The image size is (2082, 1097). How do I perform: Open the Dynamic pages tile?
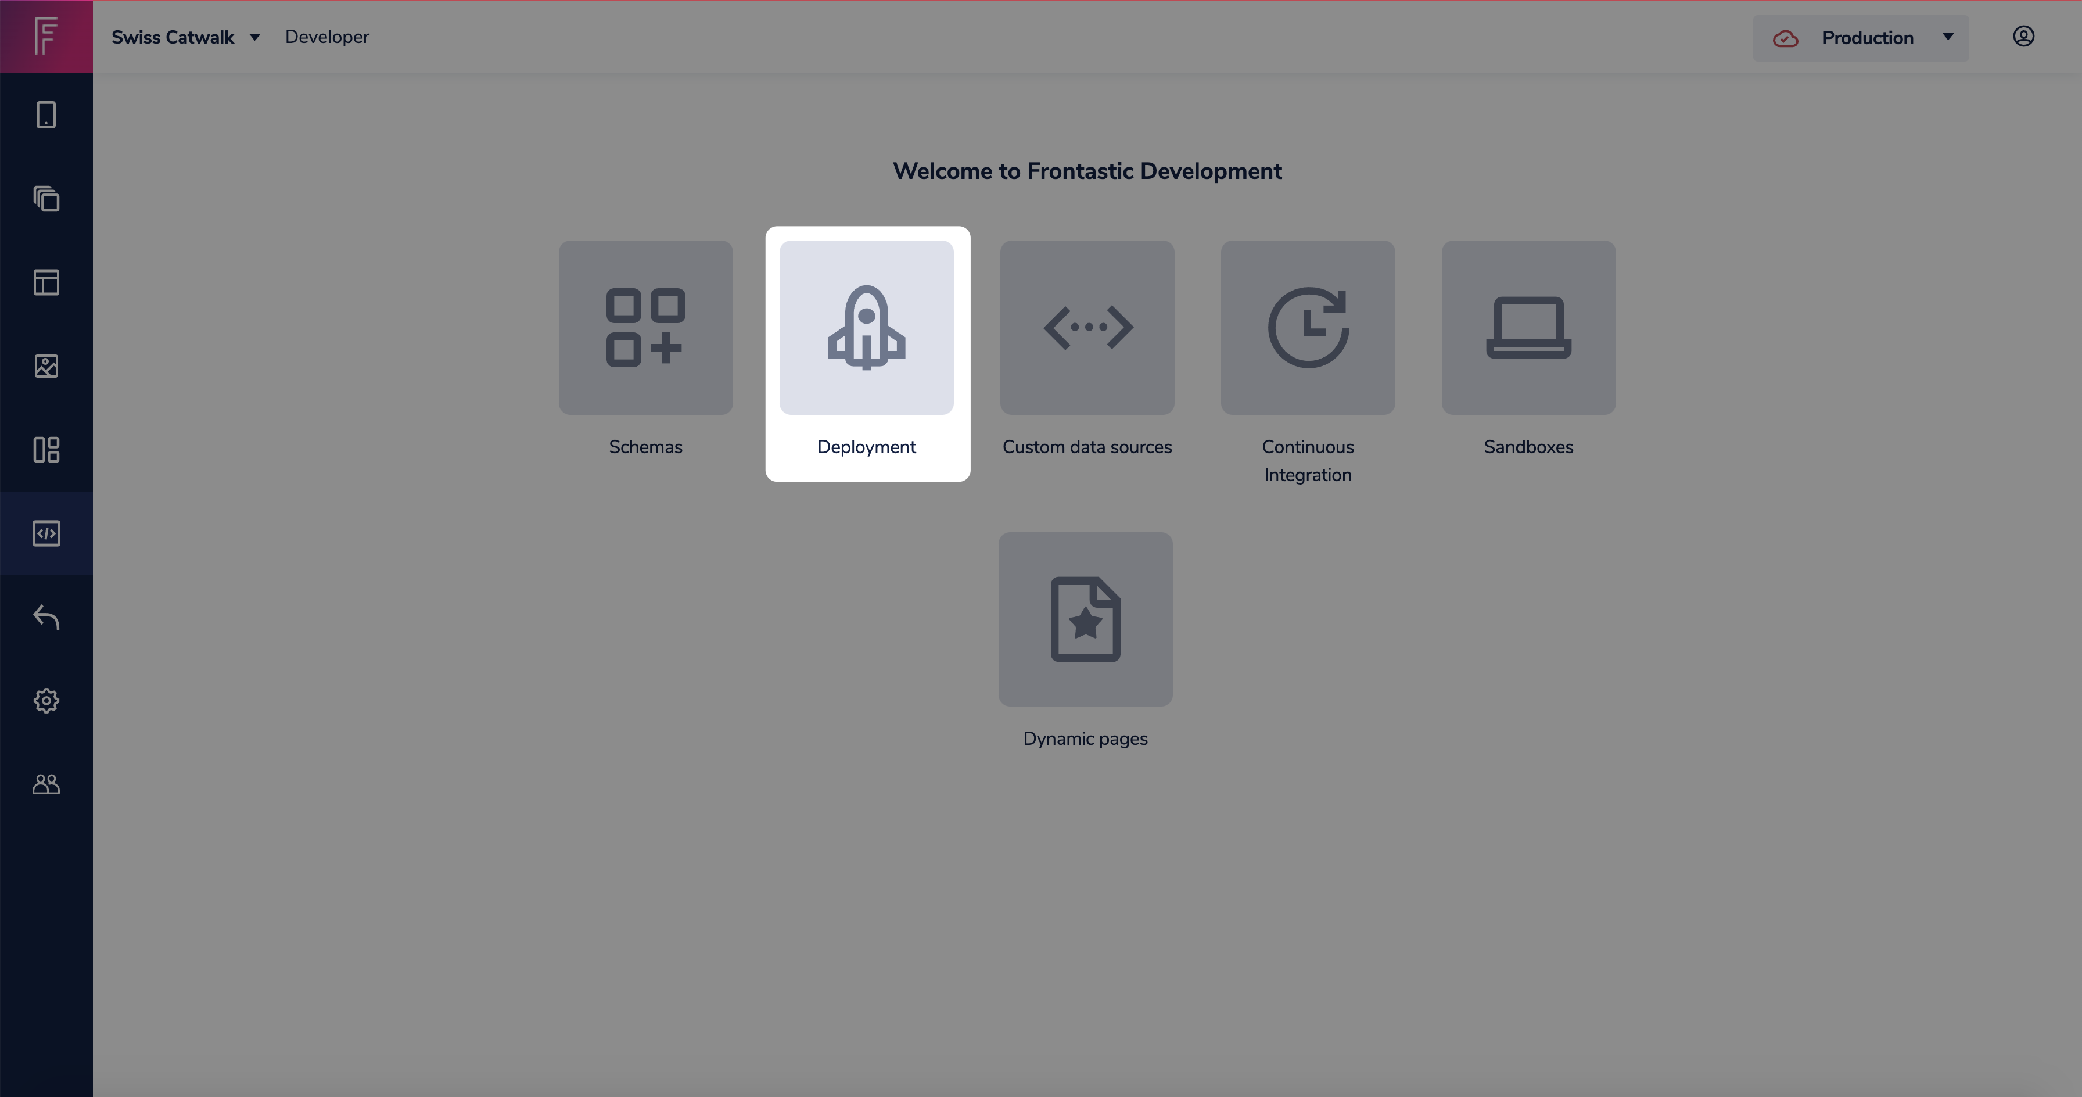click(x=1086, y=619)
